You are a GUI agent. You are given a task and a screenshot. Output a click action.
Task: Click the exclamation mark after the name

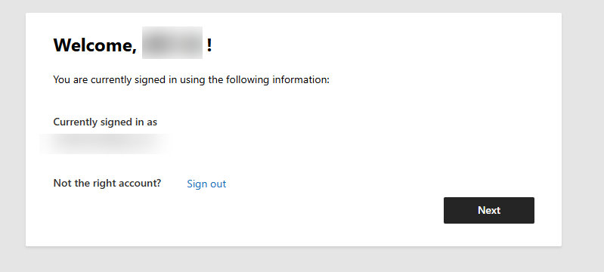click(209, 45)
